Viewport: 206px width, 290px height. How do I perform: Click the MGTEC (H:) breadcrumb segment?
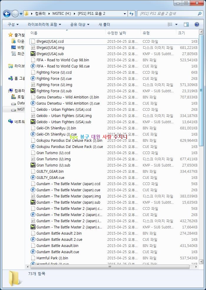tap(62, 14)
